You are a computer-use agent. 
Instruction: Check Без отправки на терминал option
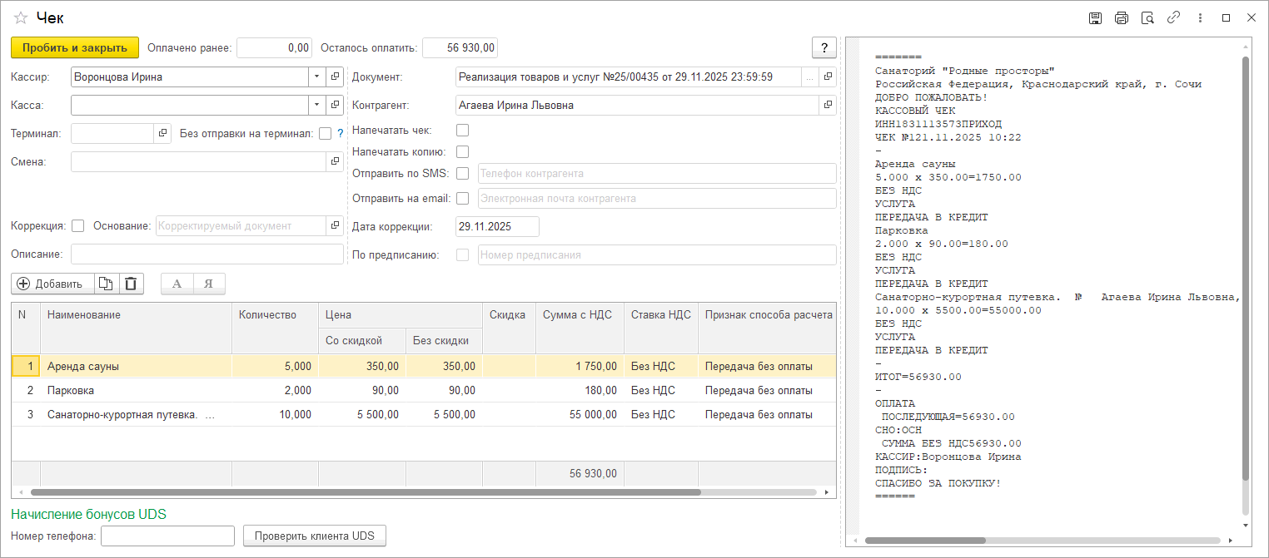pos(325,133)
